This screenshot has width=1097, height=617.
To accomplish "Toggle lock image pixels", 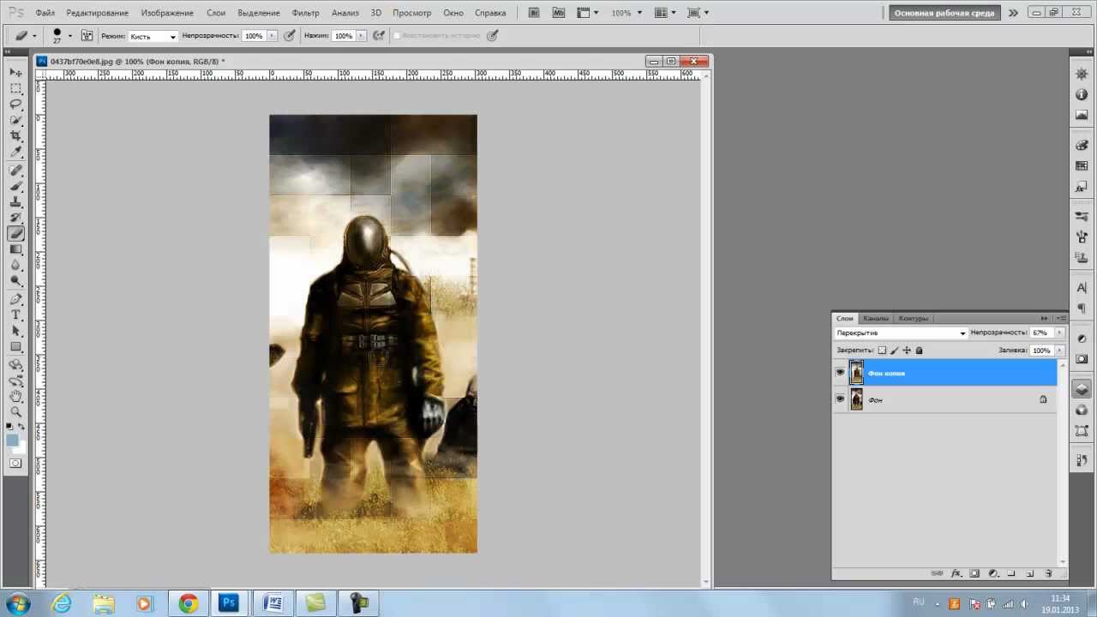I will (894, 350).
